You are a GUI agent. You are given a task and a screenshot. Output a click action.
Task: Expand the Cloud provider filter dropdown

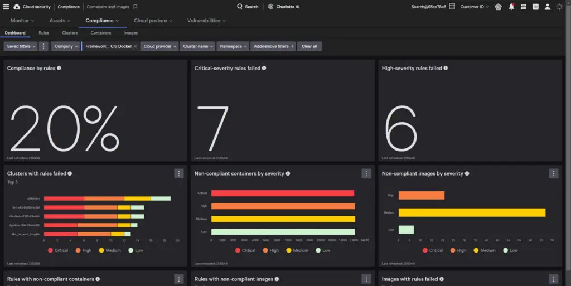coord(159,46)
